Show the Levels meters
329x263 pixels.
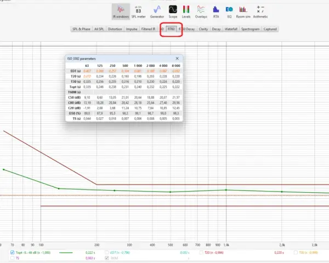pos(186,12)
